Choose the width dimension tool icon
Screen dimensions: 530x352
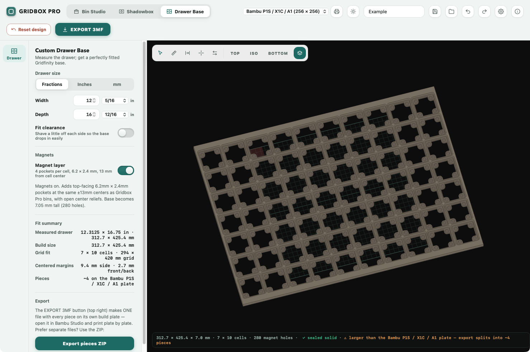coord(188,53)
